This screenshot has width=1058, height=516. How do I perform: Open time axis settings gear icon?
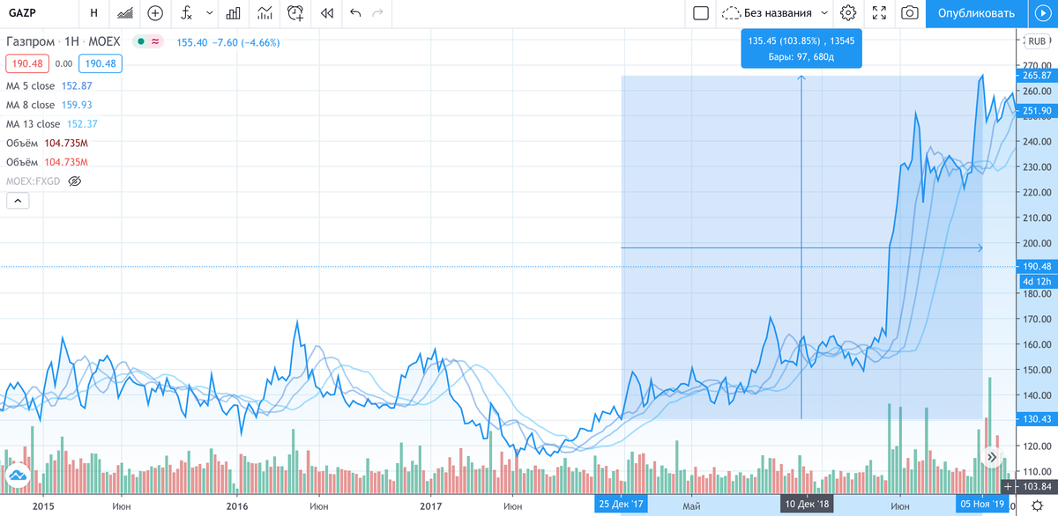coord(1037,505)
